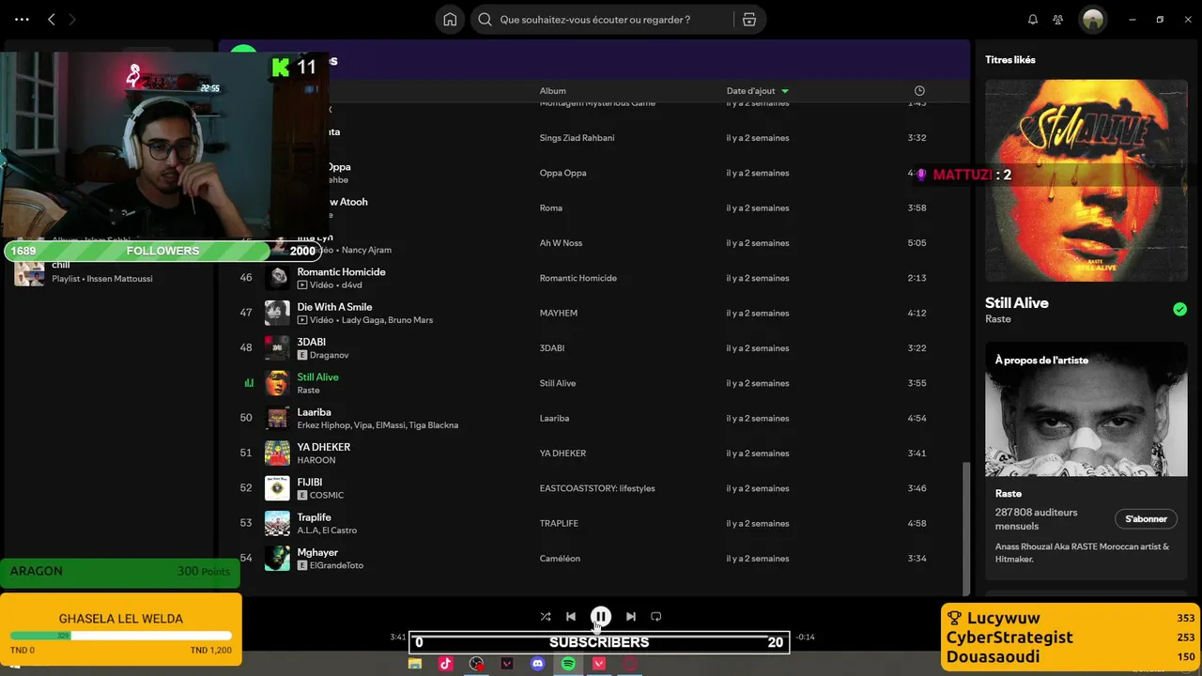Screen dimensions: 1202x676
Task: Click the Mghayer cover thumbnail
Action: 277,559
